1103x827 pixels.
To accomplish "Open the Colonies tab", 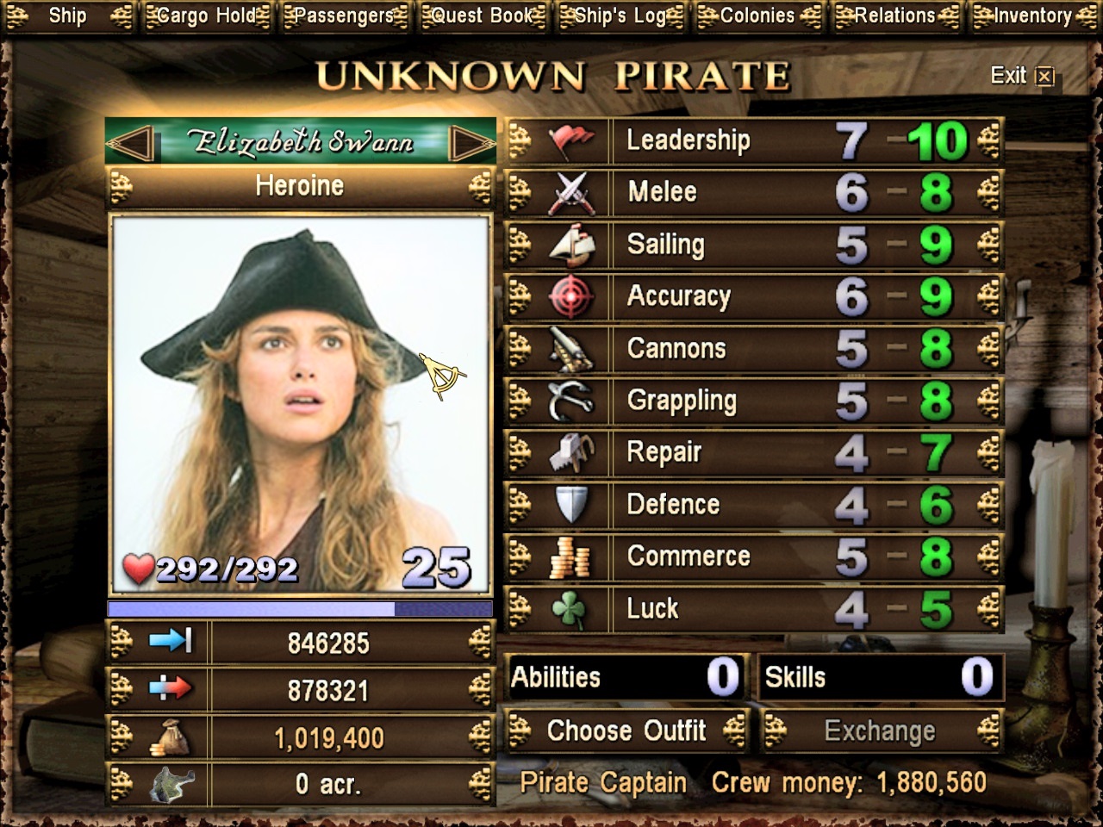I will pyautogui.click(x=758, y=16).
